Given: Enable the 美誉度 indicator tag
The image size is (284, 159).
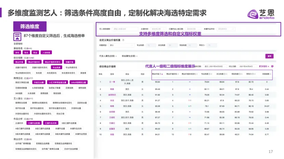Looking at the screenshot, I should pos(83,73).
